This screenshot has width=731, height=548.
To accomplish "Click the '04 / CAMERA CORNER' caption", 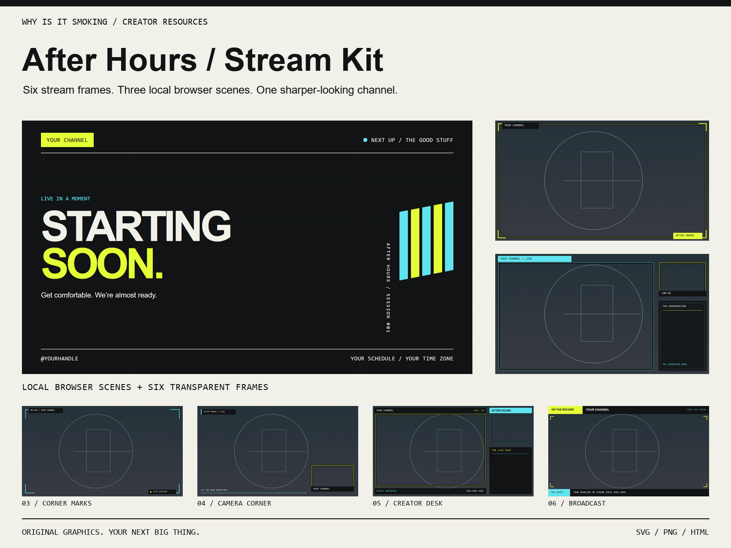I will click(234, 503).
